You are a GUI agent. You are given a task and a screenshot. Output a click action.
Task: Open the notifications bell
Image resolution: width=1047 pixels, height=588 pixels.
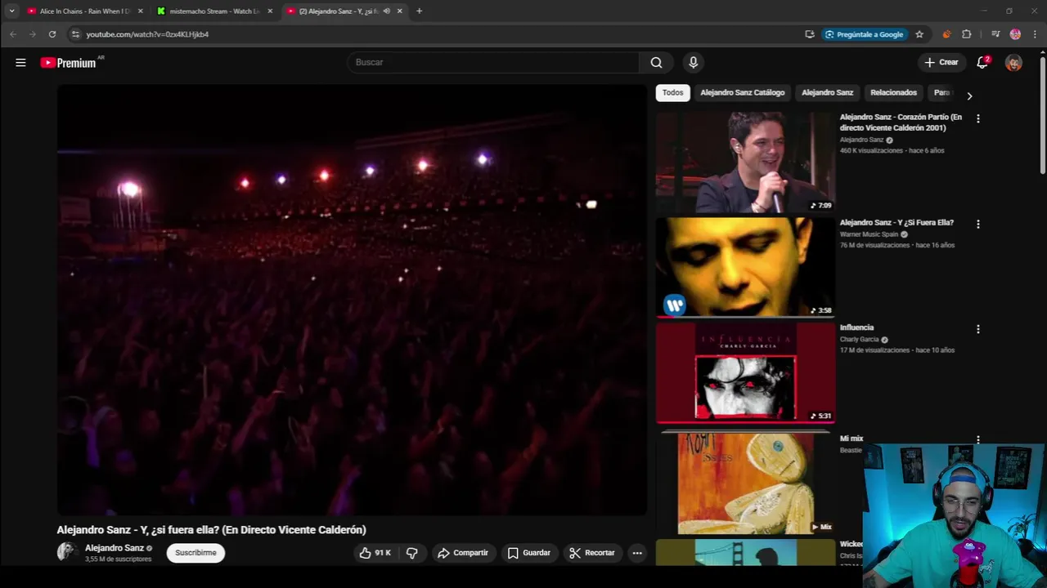[982, 62]
